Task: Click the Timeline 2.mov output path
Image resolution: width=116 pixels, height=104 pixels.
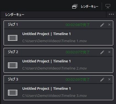Action: [54, 68]
